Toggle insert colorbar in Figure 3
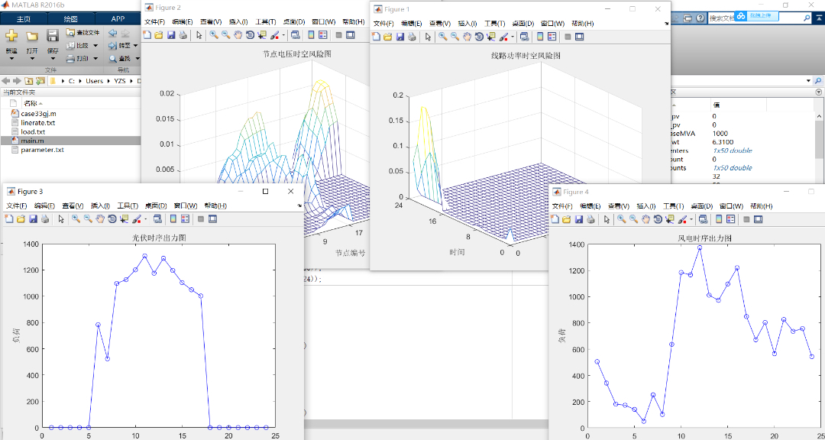The height and width of the screenshot is (440, 825). [x=173, y=219]
